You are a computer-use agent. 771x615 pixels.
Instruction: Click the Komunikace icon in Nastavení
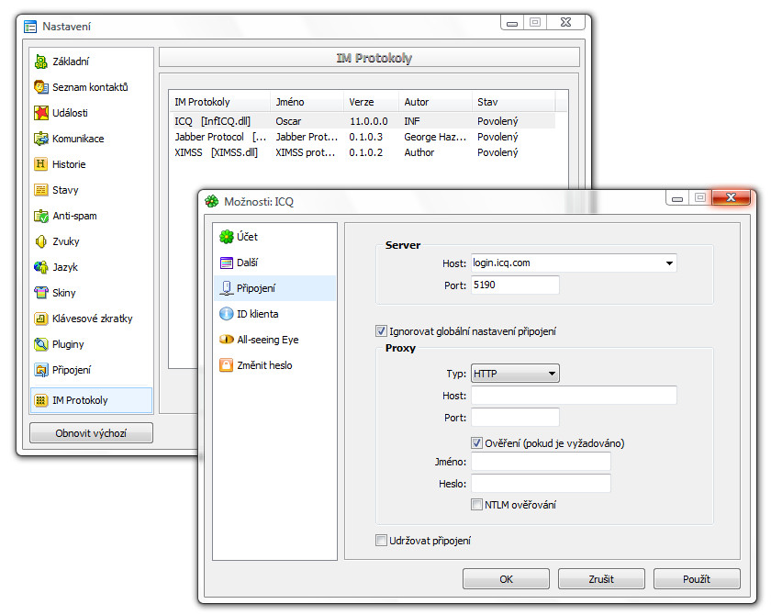coord(40,139)
